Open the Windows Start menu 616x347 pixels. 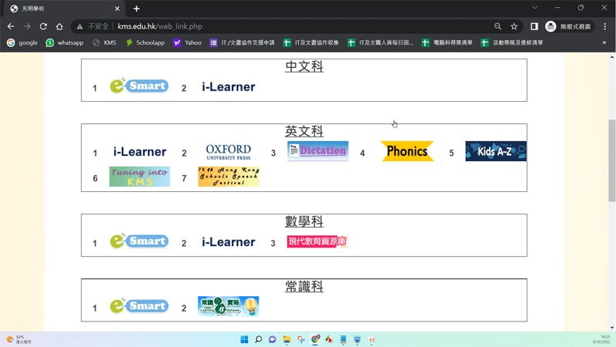click(244, 339)
